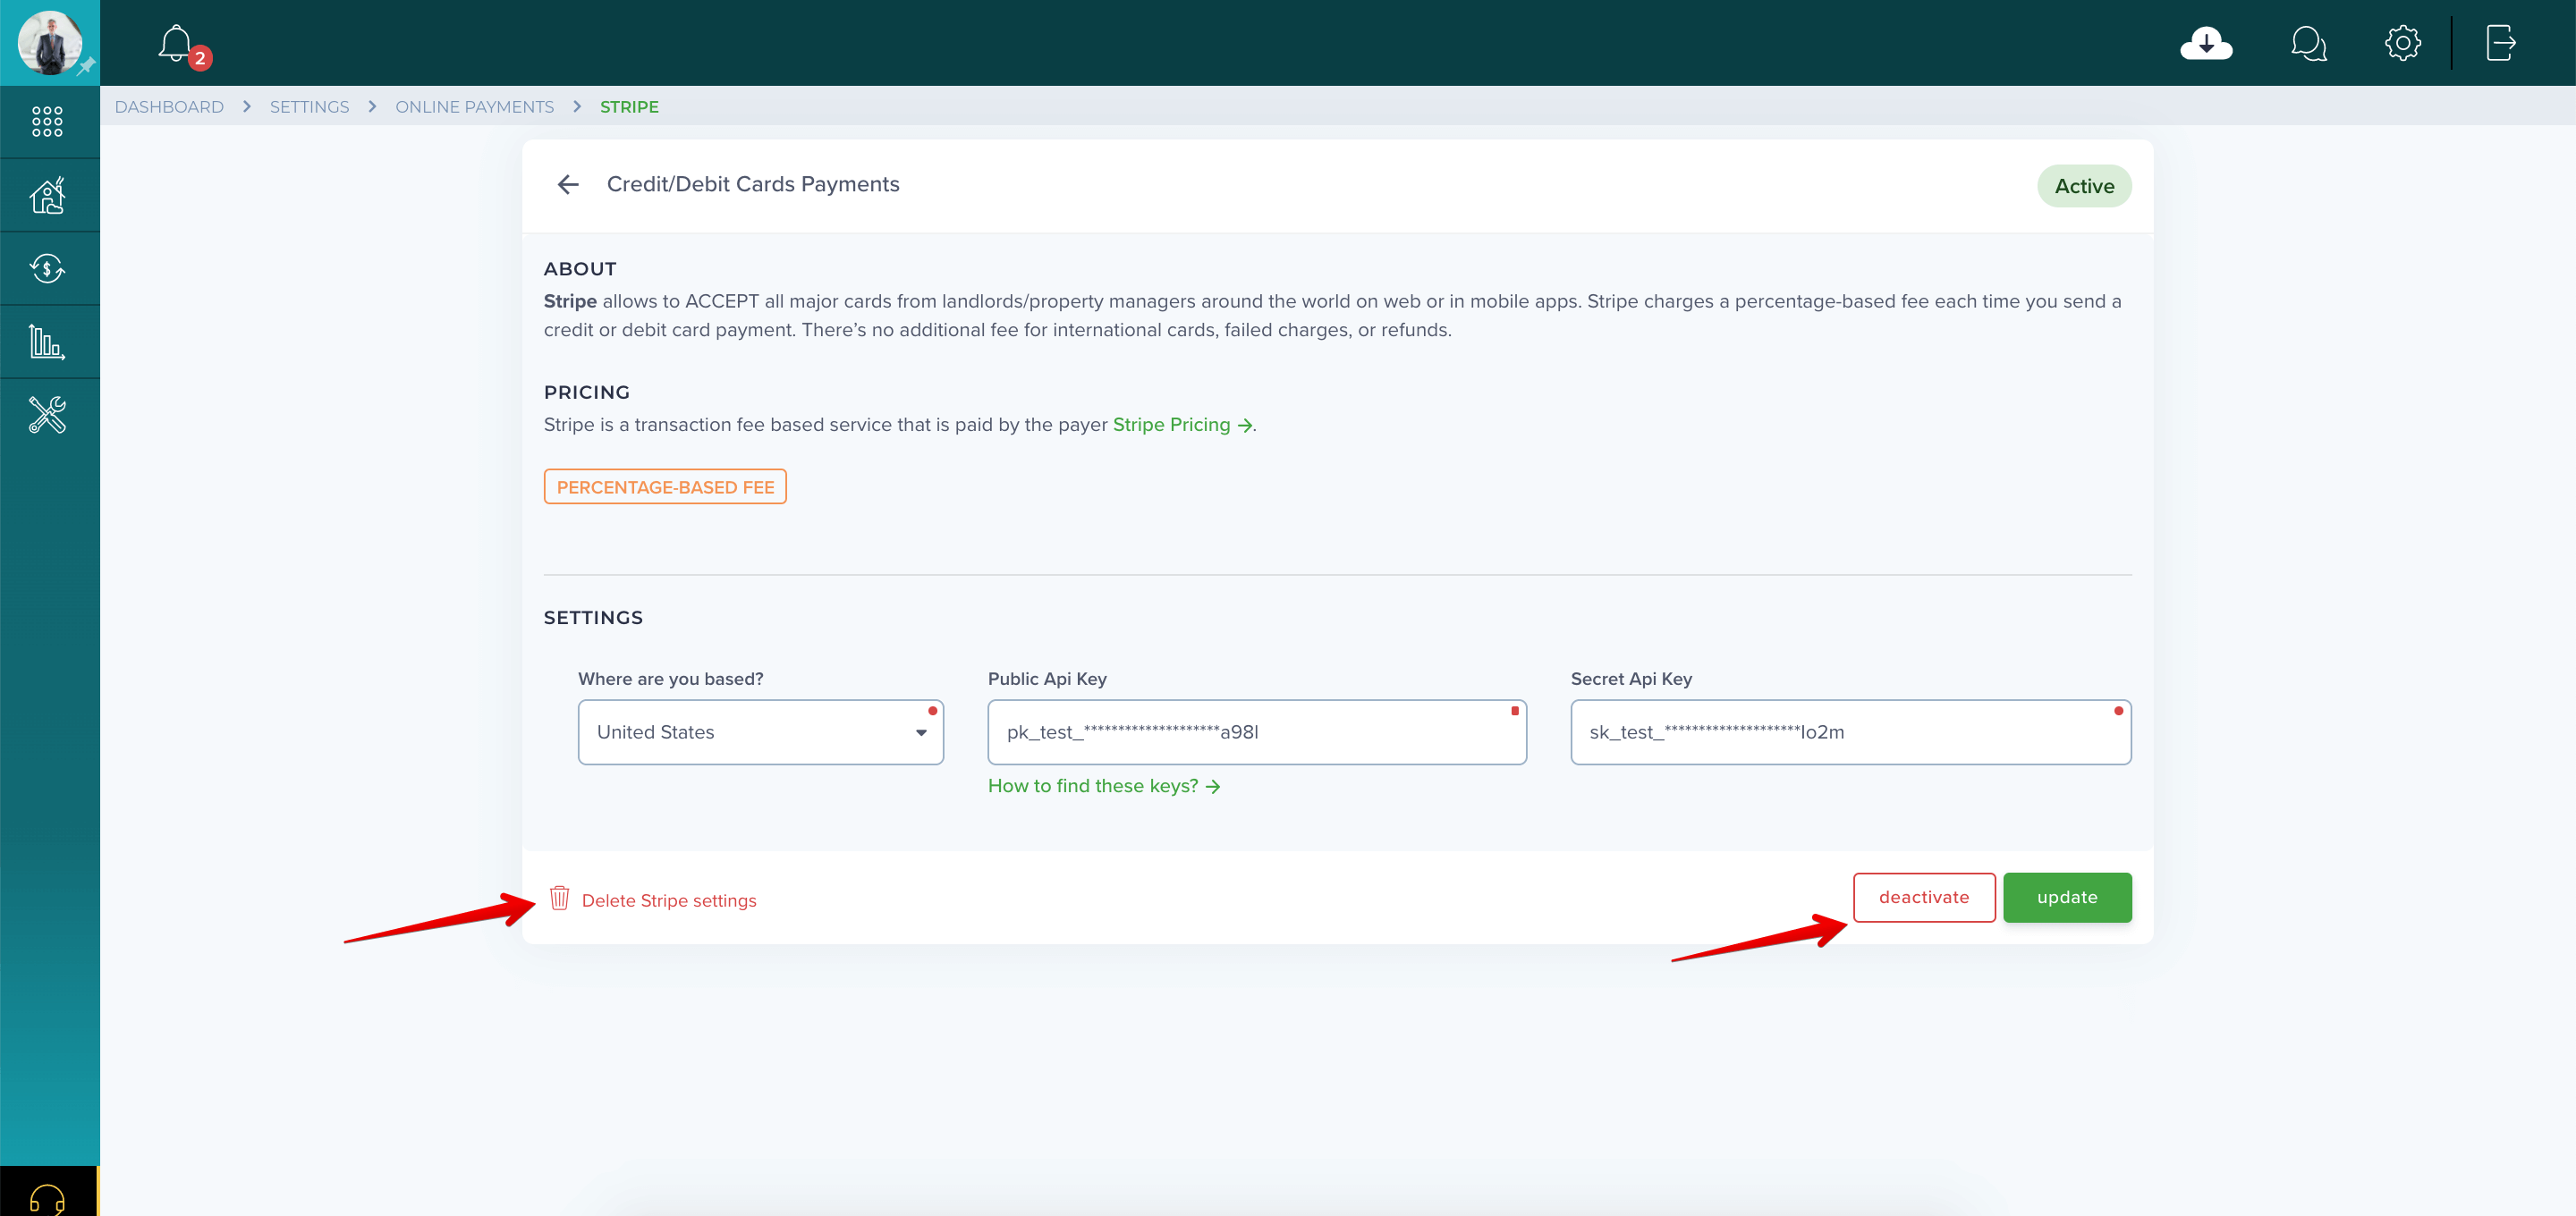Viewport: 2576px width, 1216px height.
Task: Click the Secret Api Key label
Action: (x=1631, y=679)
